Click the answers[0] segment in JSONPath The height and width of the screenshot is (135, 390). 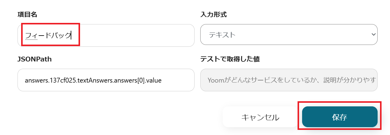tap(133, 80)
